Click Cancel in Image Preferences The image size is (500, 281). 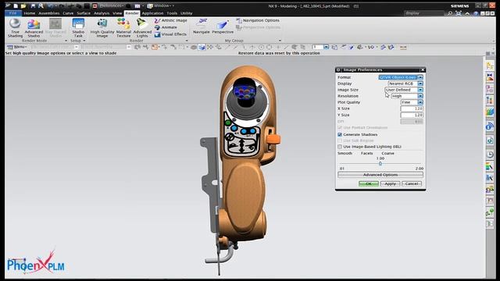pyautogui.click(x=412, y=184)
